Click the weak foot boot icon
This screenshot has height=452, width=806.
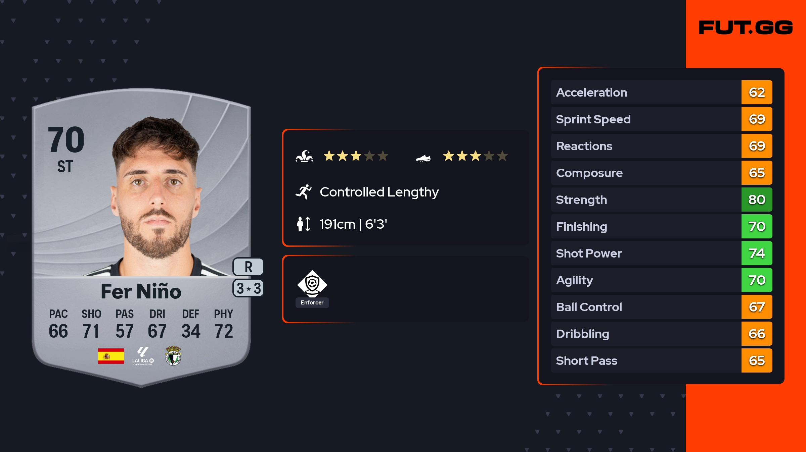[x=423, y=158]
